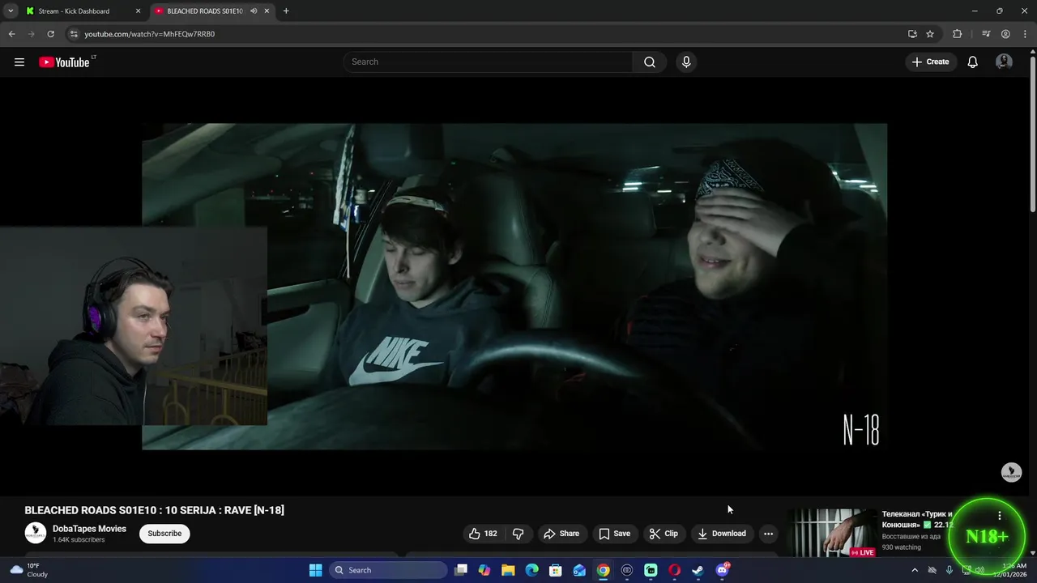
Task: Open options menu on the live video suggestion
Action: point(999,516)
